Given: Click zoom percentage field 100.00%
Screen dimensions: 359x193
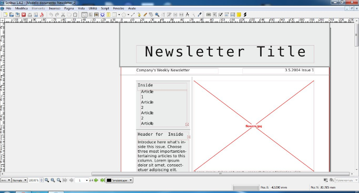Looking at the screenshot, I should coord(34,180).
